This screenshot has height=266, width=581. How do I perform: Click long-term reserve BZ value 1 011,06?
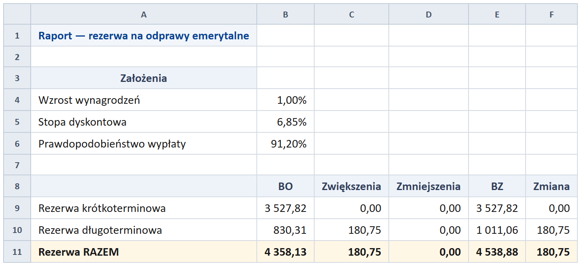497,230
